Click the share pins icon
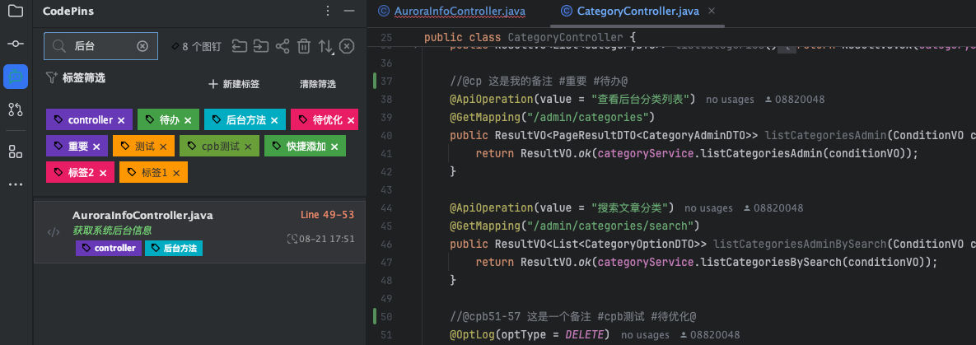 (x=282, y=46)
